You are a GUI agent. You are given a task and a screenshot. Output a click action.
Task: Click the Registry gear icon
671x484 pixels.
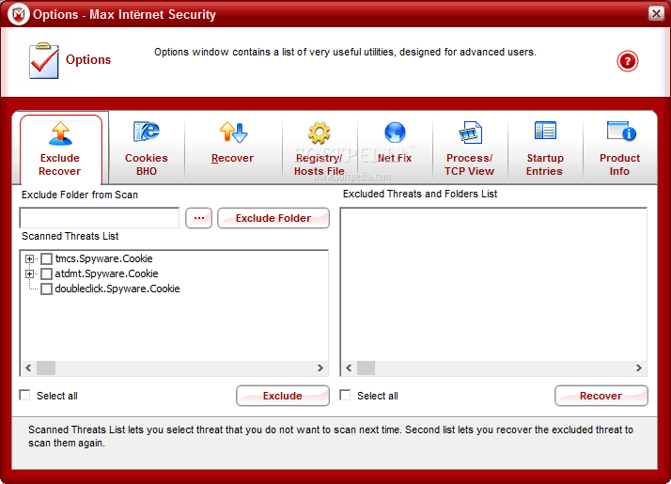pyautogui.click(x=320, y=133)
